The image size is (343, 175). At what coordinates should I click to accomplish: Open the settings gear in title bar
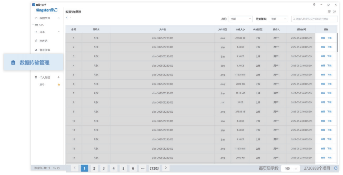pos(314,4)
